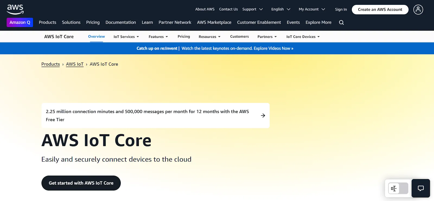Viewport: 434px width, 201px height.
Task: Open the Features dropdown menu
Action: (158, 37)
